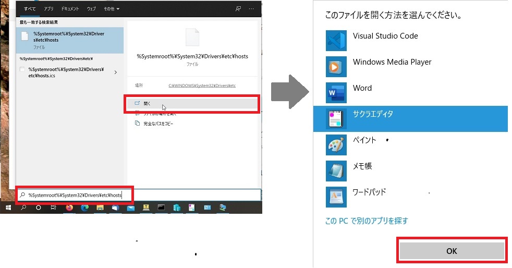Click the 最も一致する検索結果 heading
This screenshot has width=512, height=268.
(39, 22)
